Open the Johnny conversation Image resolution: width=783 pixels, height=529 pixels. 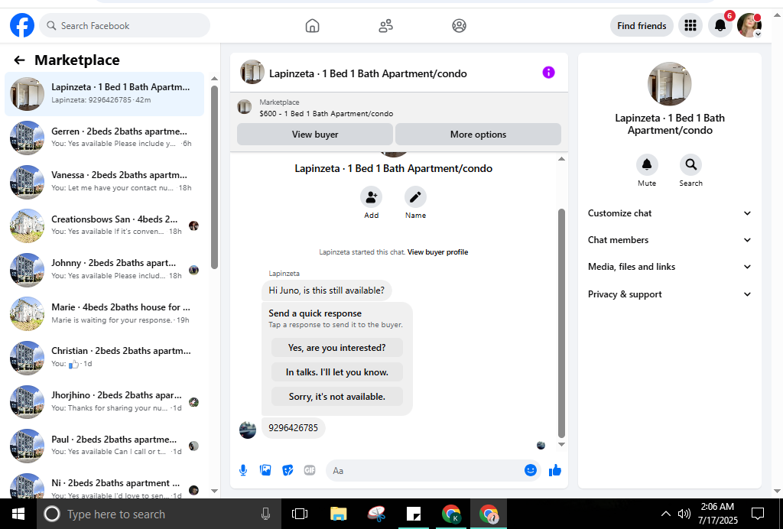pyautogui.click(x=104, y=270)
